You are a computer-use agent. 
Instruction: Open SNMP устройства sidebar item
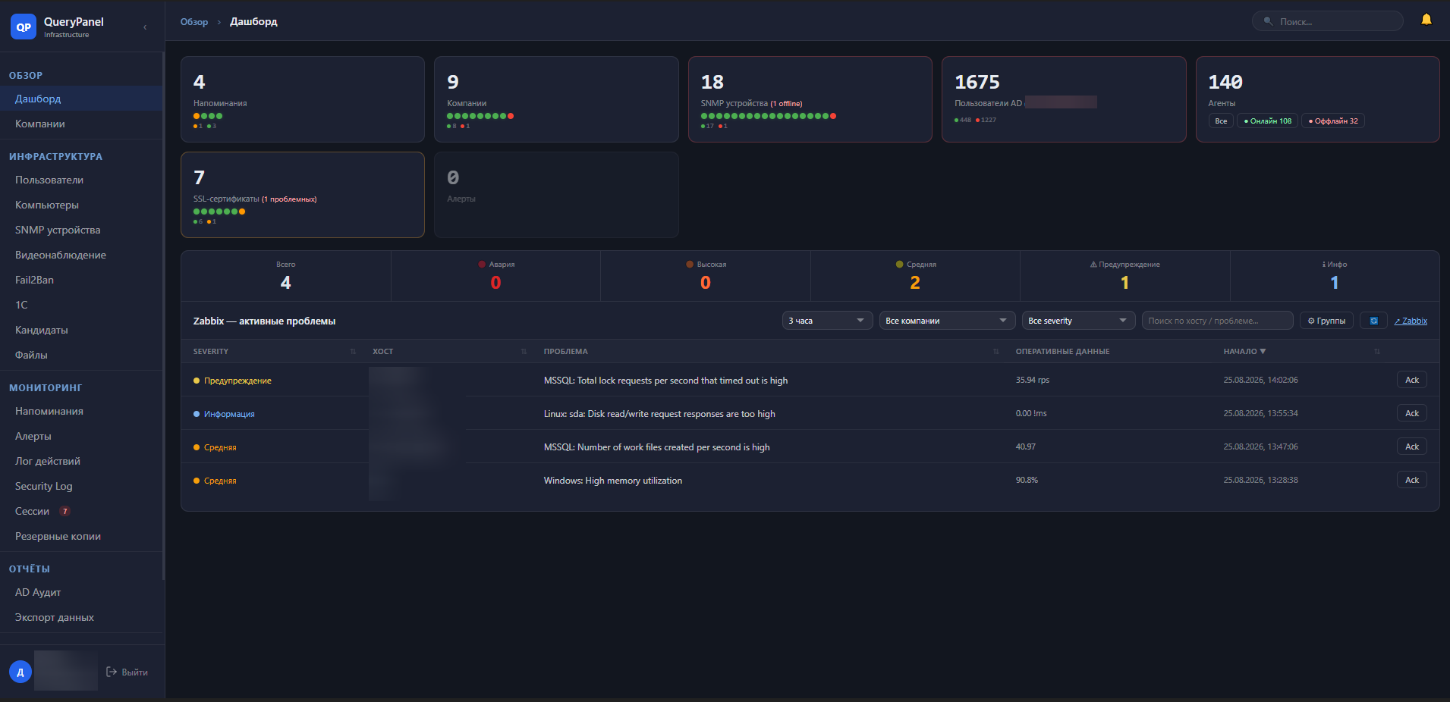point(81,230)
